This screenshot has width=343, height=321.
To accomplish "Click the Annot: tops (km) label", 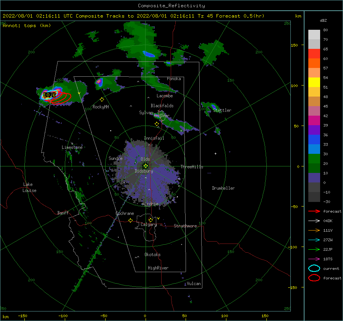I will point(27,26).
